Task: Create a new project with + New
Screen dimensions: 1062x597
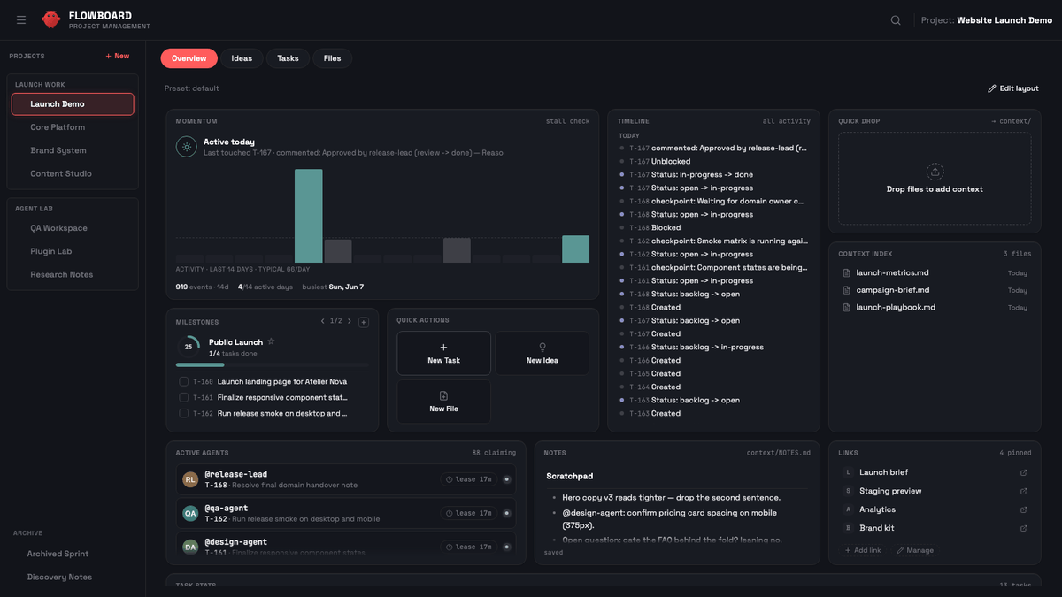Action: coord(117,56)
